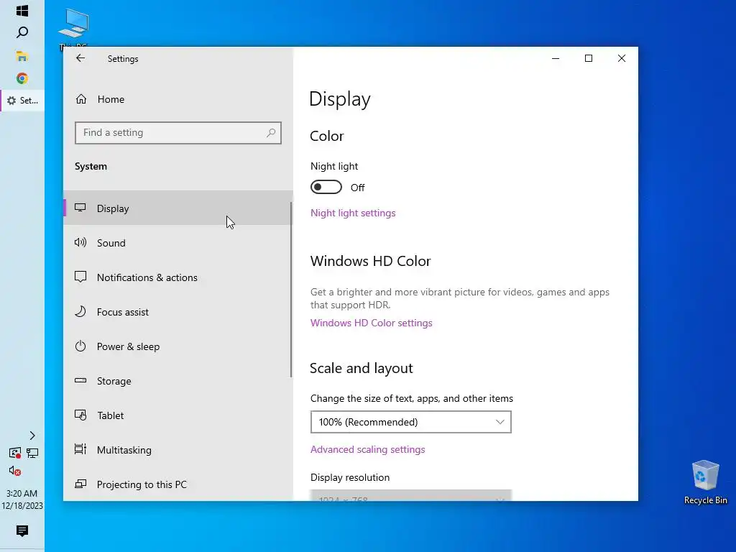Click the speech bubble icon for Notifications
The height and width of the screenshot is (552, 736).
[80, 277]
